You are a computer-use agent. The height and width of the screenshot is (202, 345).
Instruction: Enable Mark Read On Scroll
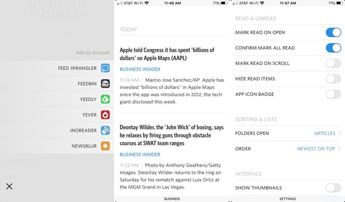333,63
